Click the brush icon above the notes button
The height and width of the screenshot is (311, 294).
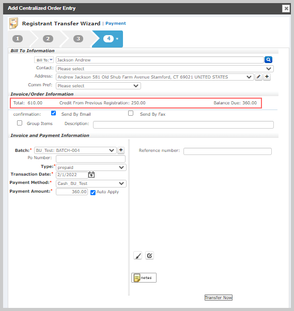[x=137, y=255]
